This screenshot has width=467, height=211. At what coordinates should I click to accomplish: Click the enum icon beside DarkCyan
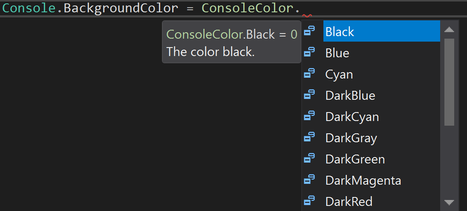[x=309, y=116]
